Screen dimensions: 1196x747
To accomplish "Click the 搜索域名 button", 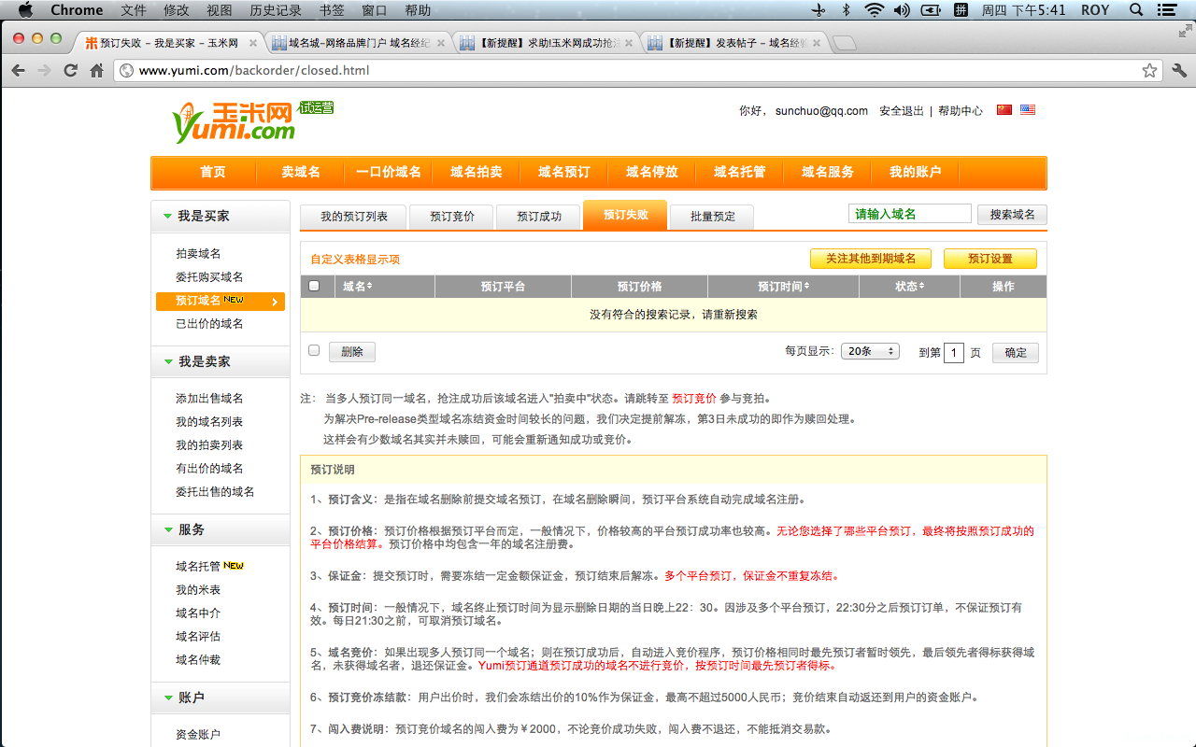I will pyautogui.click(x=1011, y=214).
